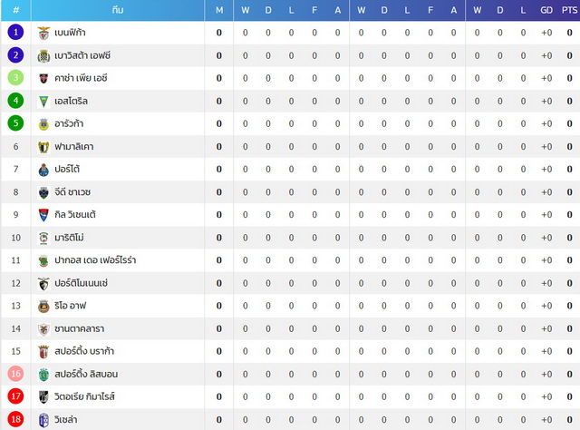Click the Porto club crest in row 7

coord(43,170)
